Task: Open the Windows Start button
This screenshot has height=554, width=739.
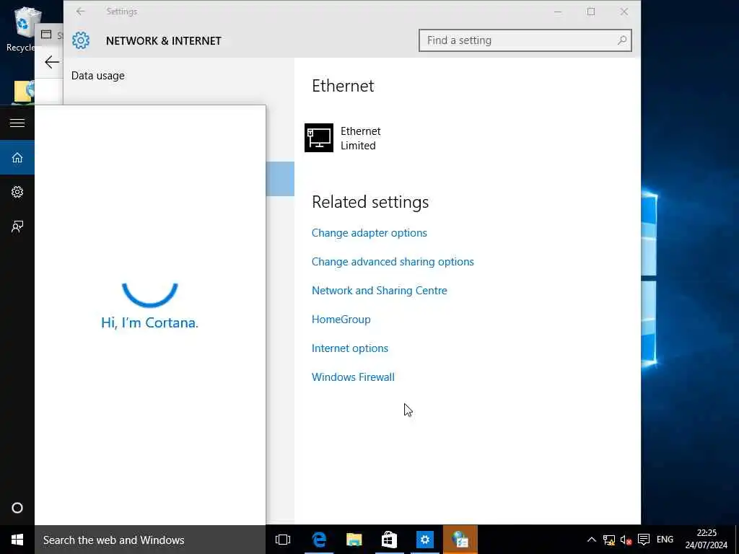Action: 17,540
